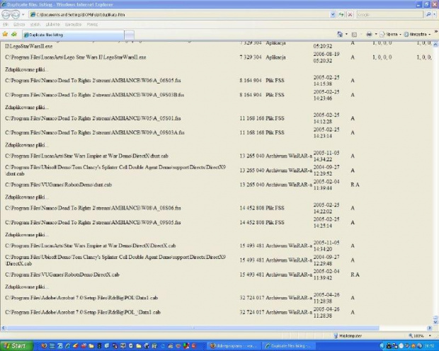439x351 pixels.
Task: Print the page with the printer icon
Action: (x=370, y=34)
